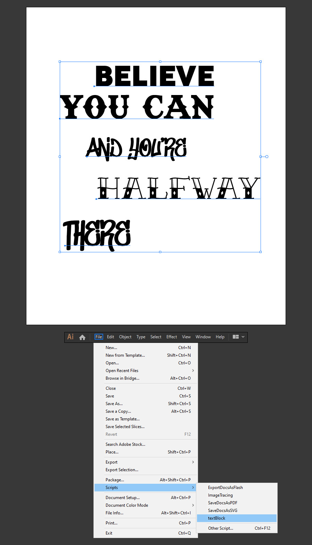This screenshot has height=545, width=312.
Task: Click the greyed Revert entry
Action: [146, 434]
